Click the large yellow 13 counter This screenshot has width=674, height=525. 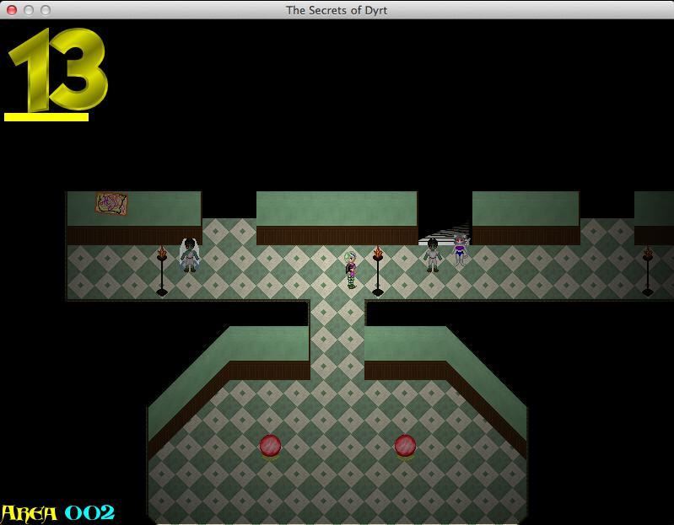tap(58, 69)
